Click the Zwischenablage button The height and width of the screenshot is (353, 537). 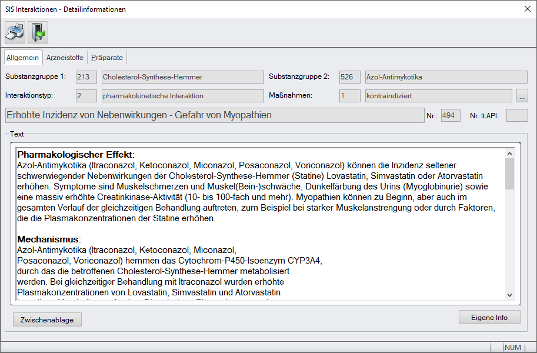(x=47, y=319)
